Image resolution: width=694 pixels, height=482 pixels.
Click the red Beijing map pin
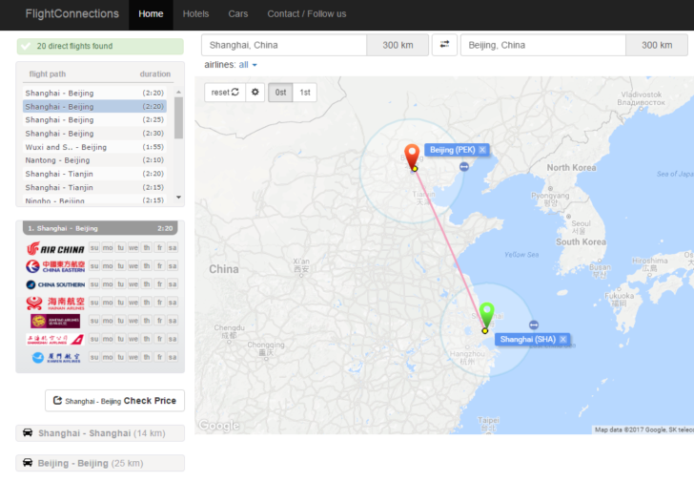pos(412,156)
